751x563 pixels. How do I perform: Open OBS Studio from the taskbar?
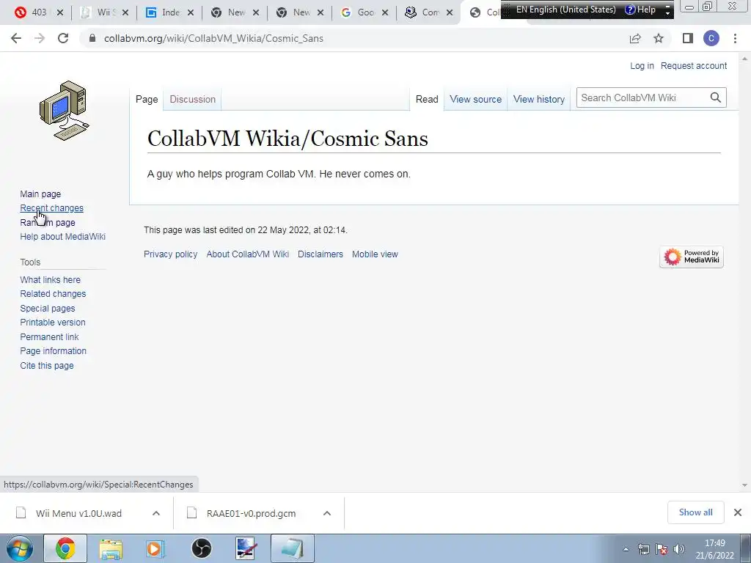coord(202,548)
